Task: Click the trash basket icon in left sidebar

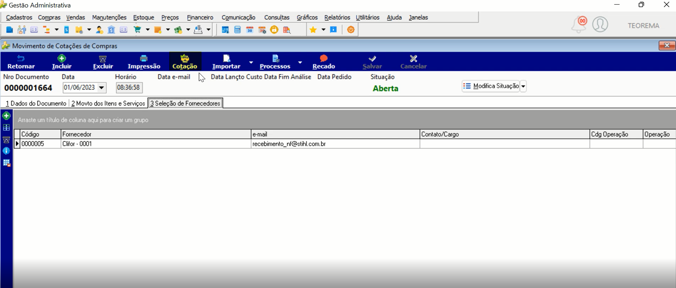Action: tap(6, 139)
